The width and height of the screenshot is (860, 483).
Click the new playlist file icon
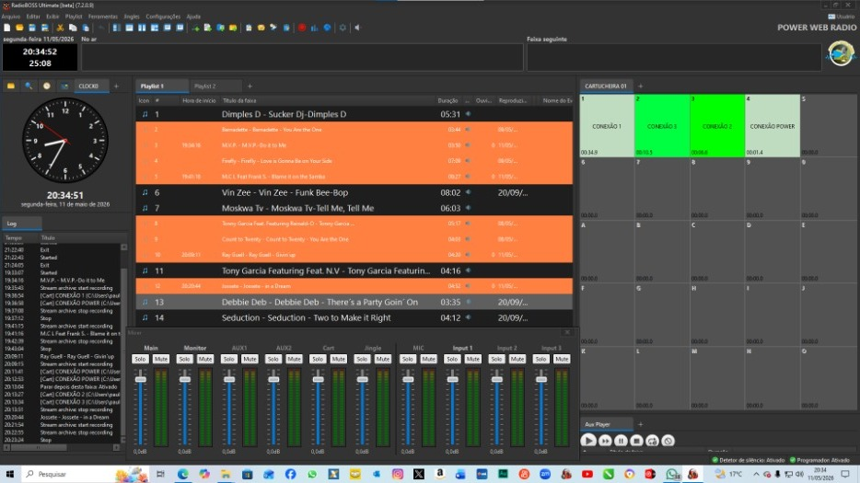(x=7, y=28)
